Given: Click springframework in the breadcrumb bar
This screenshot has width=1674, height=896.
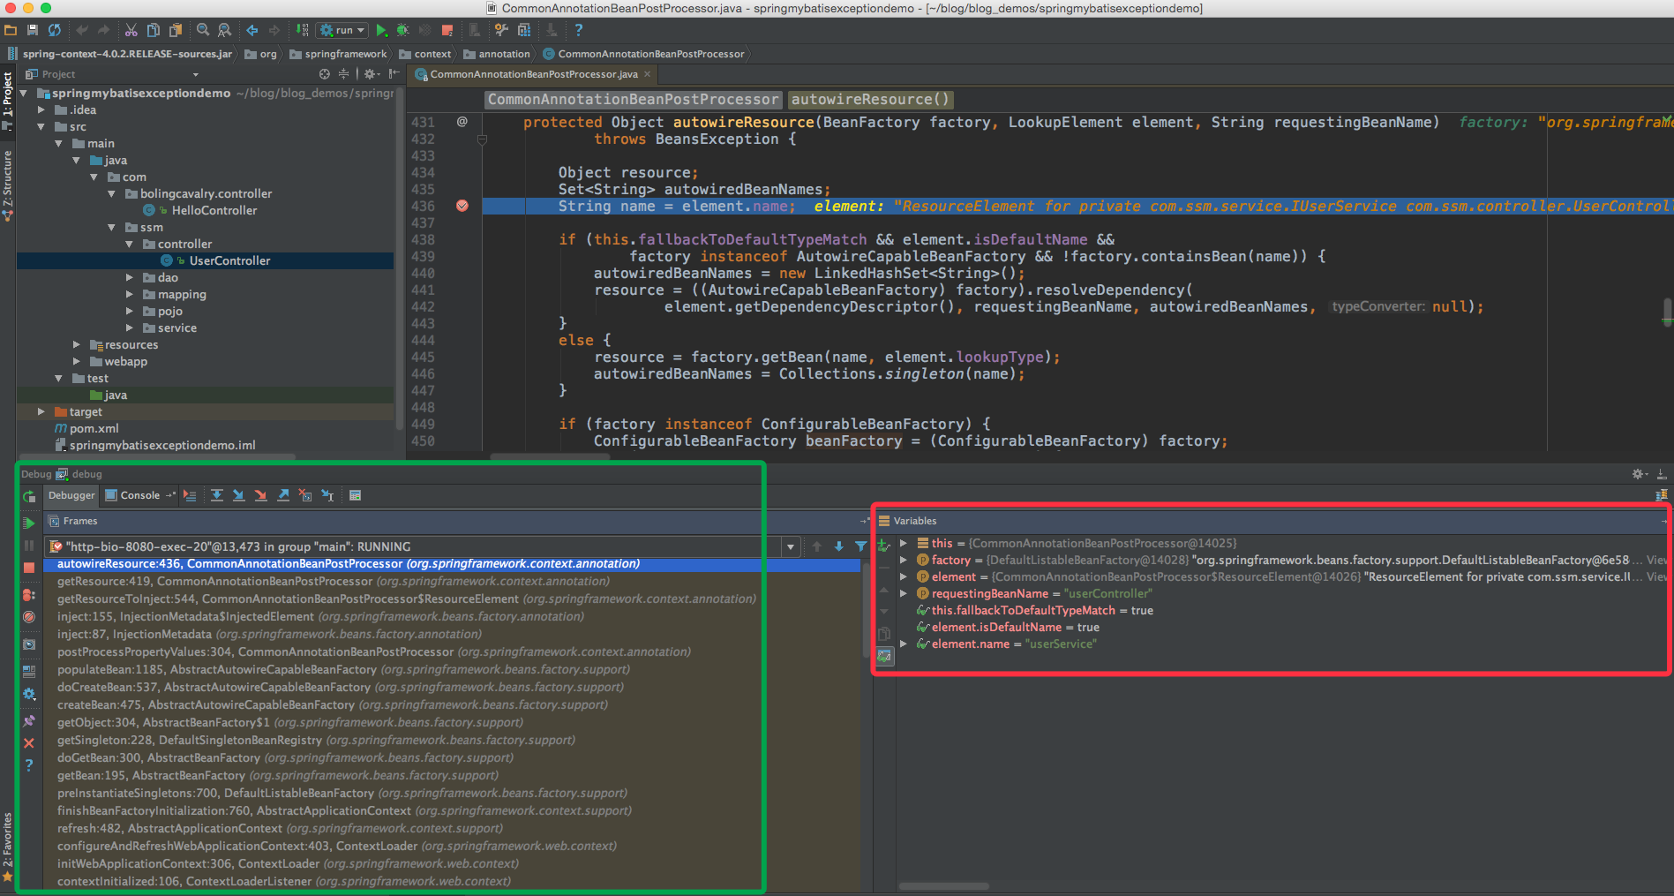Looking at the screenshot, I should tap(345, 54).
